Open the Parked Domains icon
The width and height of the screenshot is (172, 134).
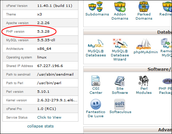click(x=144, y=7)
